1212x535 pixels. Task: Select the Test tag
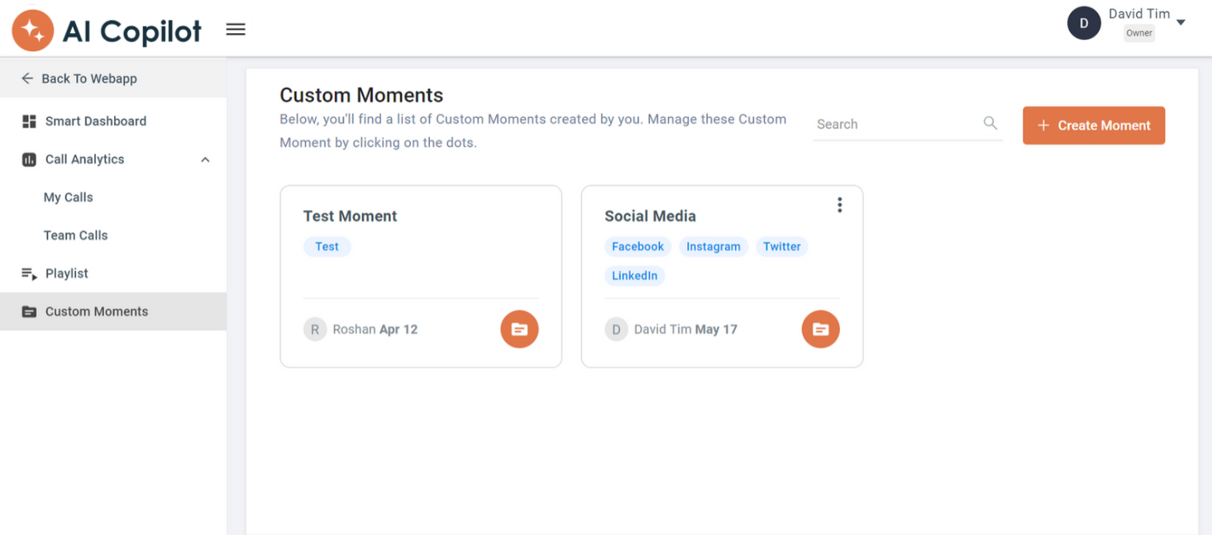(x=327, y=246)
